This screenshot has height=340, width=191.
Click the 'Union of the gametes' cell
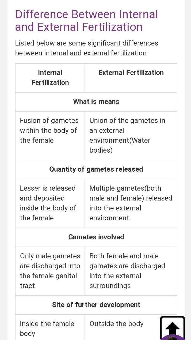tap(131, 136)
